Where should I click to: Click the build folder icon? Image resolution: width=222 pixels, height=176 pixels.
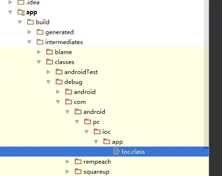30,22
